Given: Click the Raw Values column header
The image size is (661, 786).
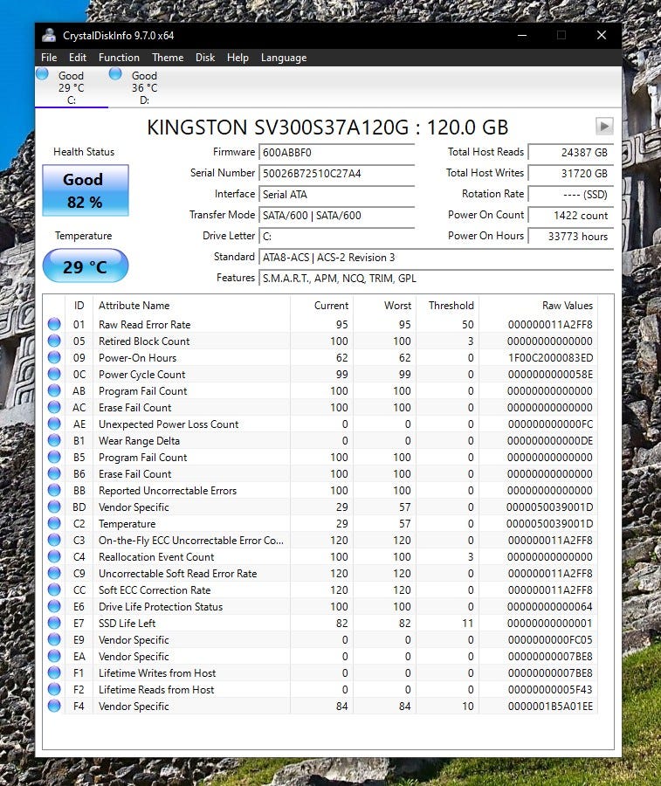Looking at the screenshot, I should [538, 306].
